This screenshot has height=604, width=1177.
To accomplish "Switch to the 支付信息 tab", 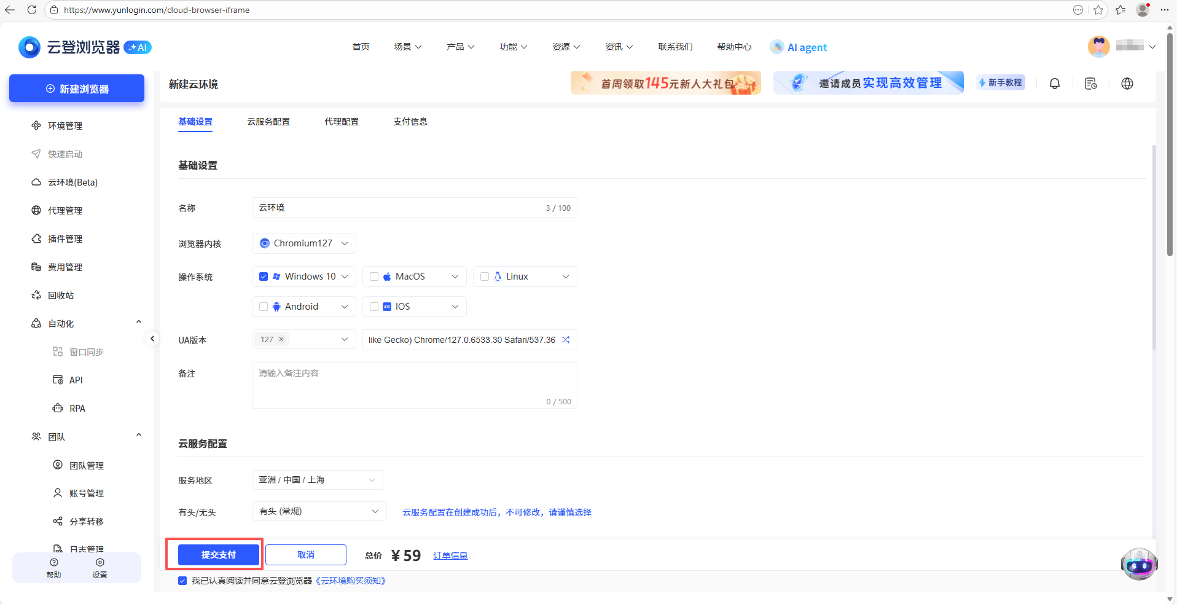I will pos(409,121).
